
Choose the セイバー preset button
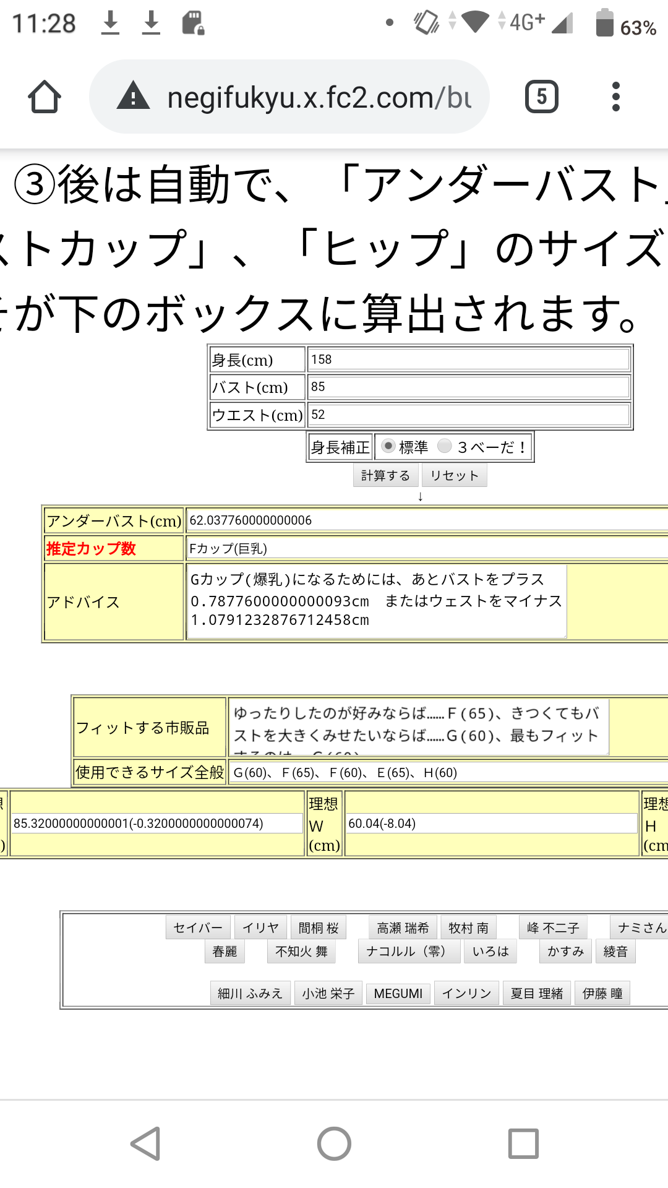click(198, 928)
